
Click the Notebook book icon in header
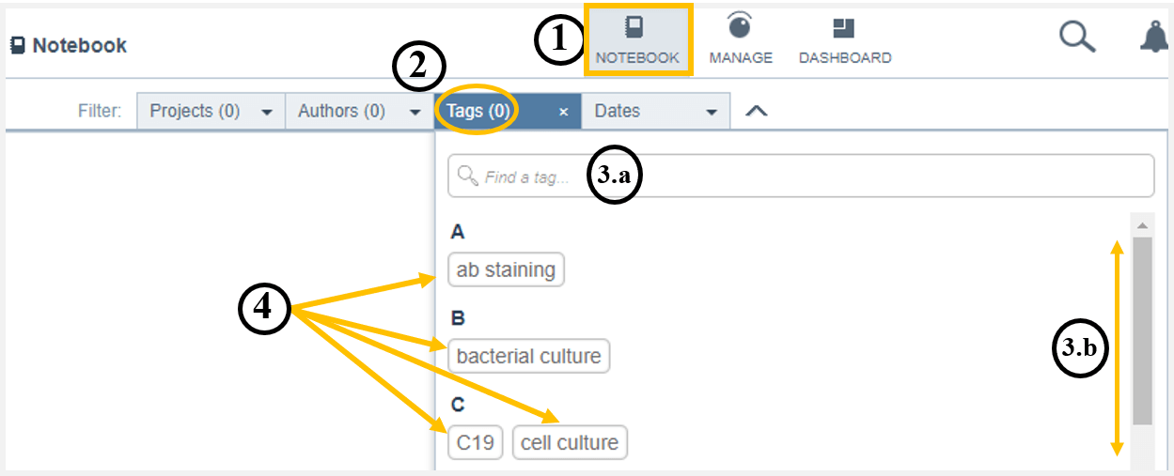18,45
